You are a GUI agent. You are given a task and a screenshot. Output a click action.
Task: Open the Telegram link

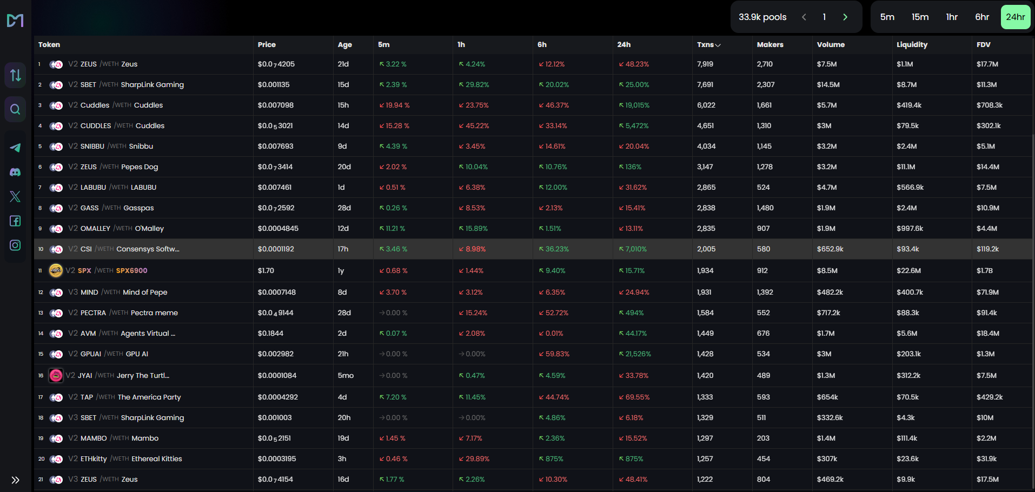pyautogui.click(x=15, y=148)
